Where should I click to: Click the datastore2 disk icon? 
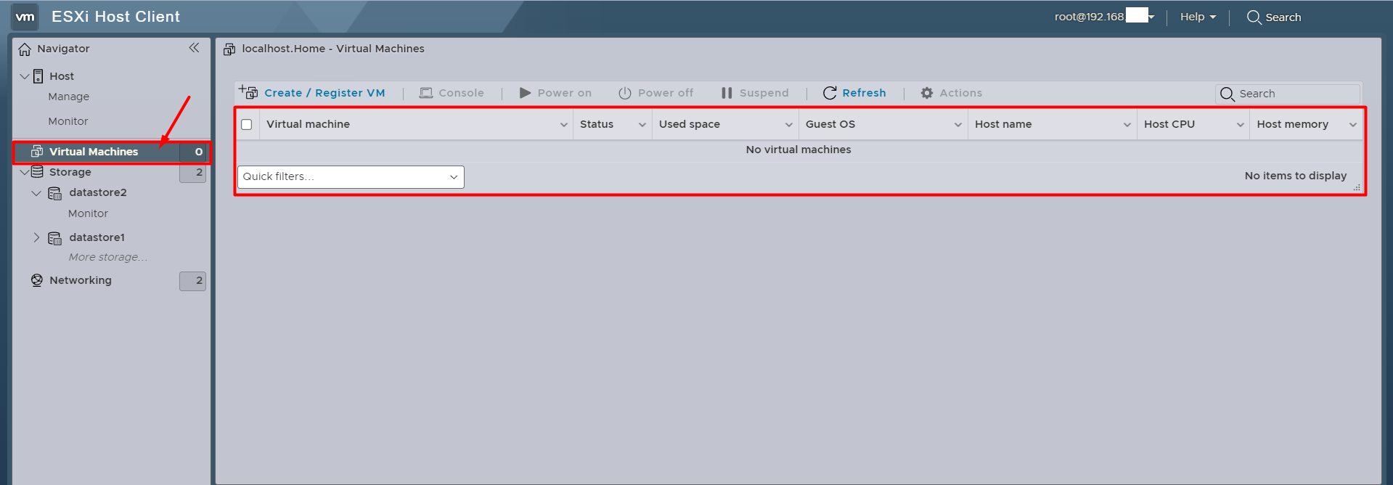(x=55, y=193)
